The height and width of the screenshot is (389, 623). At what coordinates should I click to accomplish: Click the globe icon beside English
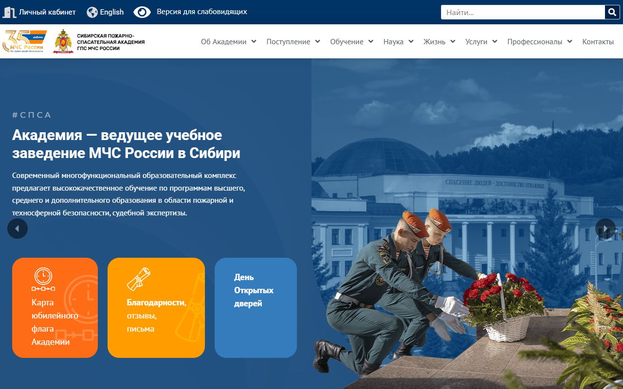pos(92,12)
